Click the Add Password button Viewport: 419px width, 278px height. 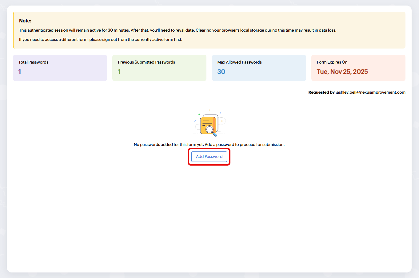click(209, 157)
